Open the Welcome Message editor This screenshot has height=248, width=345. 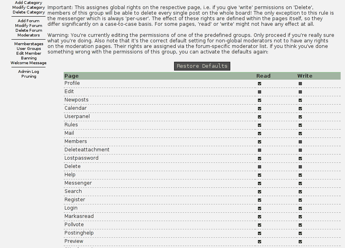point(28,63)
